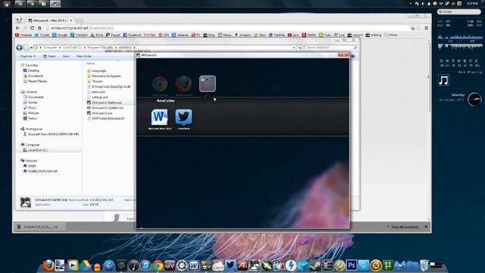Click the Google search widget field
This screenshot has width=485, height=273.
tap(458, 11)
